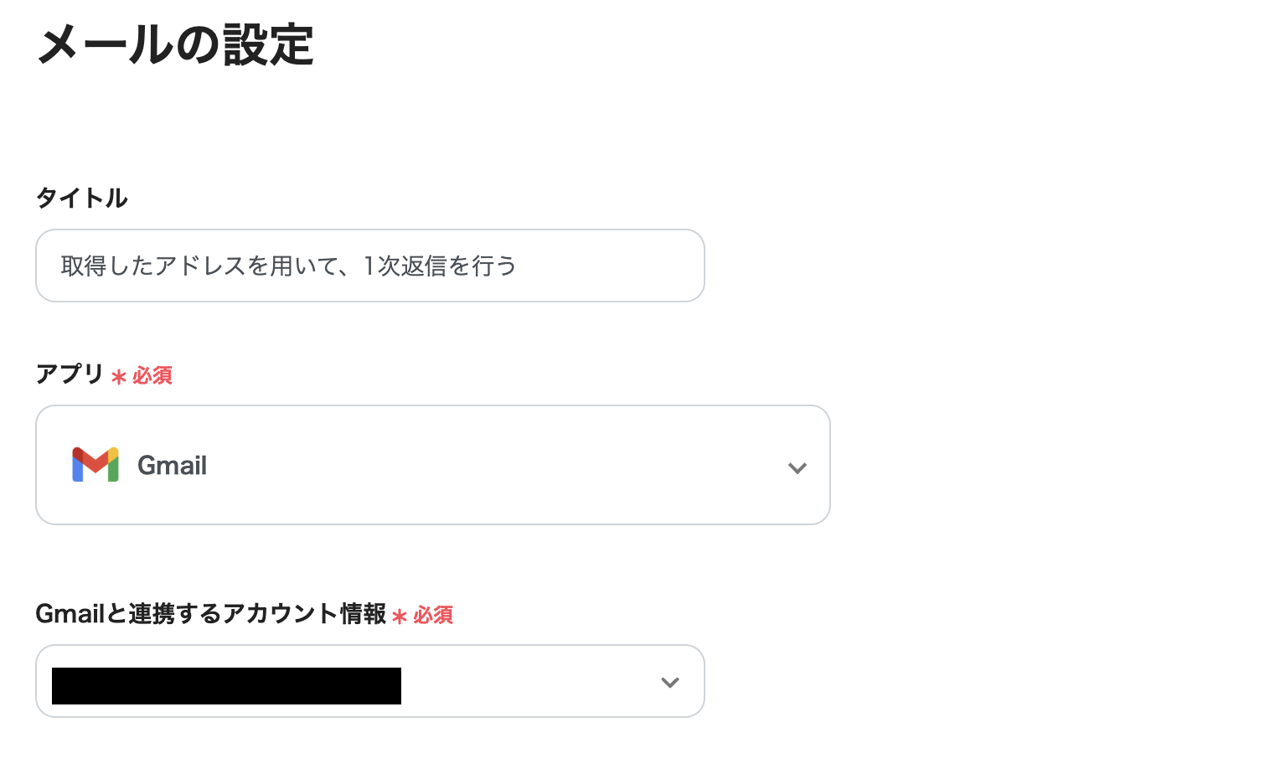The width and height of the screenshot is (1275, 774).
Task: Click the red asterisk beside アプリ
Action: [x=118, y=377]
